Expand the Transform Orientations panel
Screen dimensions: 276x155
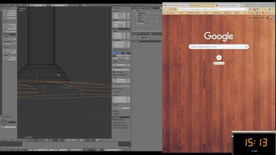(x=121, y=128)
